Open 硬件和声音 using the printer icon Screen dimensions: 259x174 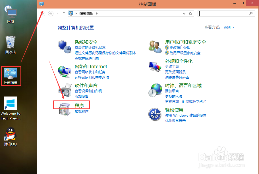coord(65,90)
